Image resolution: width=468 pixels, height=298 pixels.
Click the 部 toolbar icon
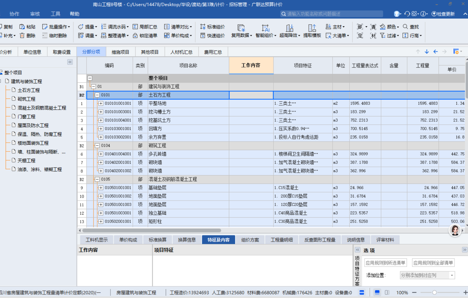pos(360,27)
